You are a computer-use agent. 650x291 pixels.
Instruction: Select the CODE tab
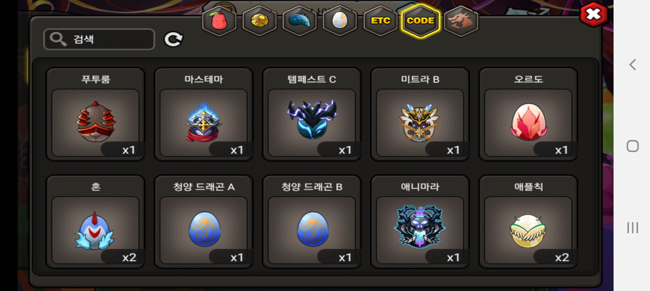click(x=421, y=21)
